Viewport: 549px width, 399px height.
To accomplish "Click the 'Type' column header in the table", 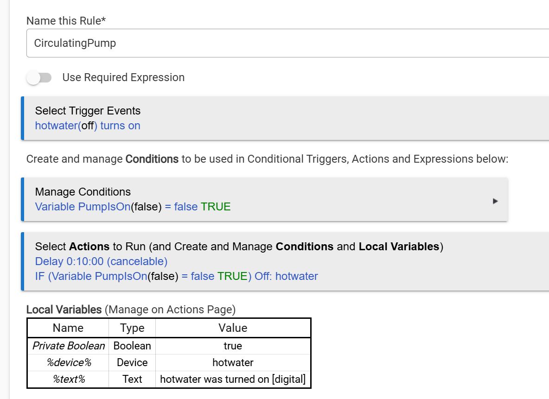I will click(x=132, y=328).
